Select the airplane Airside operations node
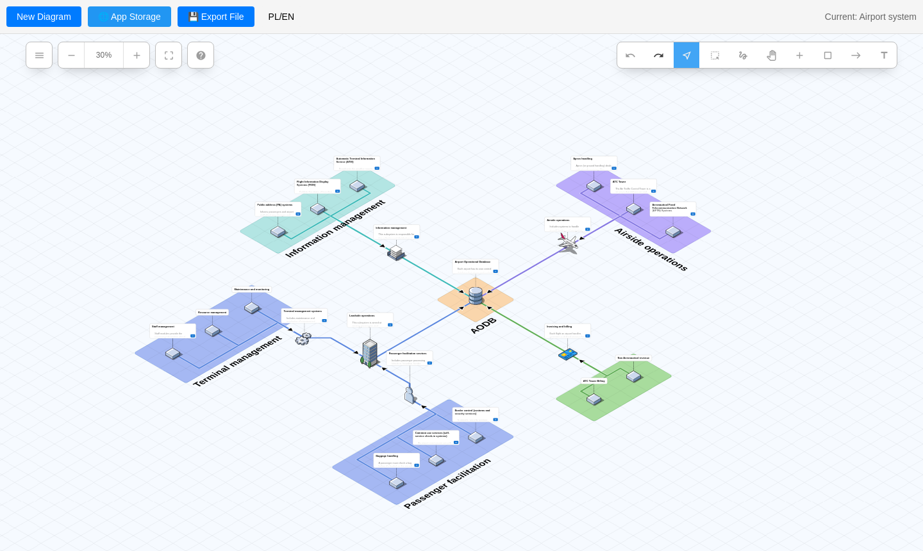Image resolution: width=923 pixels, height=551 pixels. coord(568,243)
